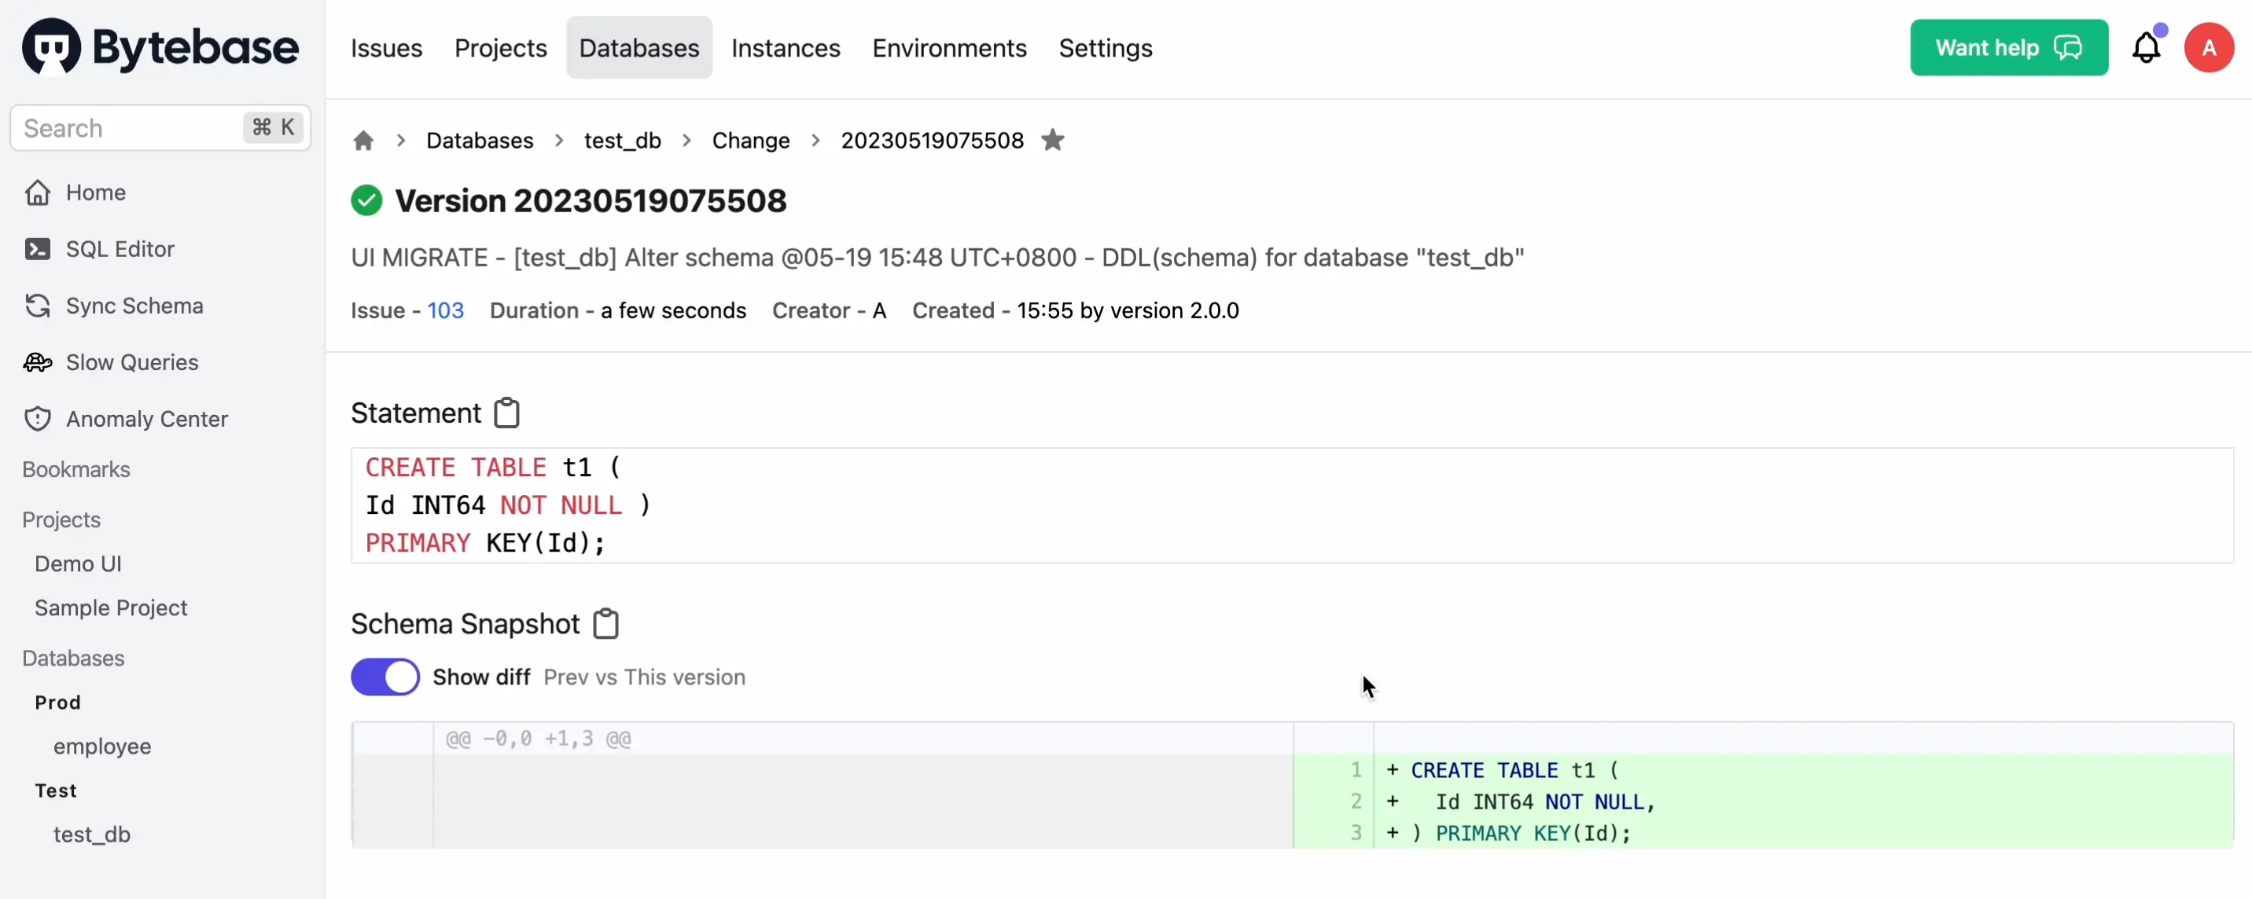Copy the Statement to clipboard

507,413
